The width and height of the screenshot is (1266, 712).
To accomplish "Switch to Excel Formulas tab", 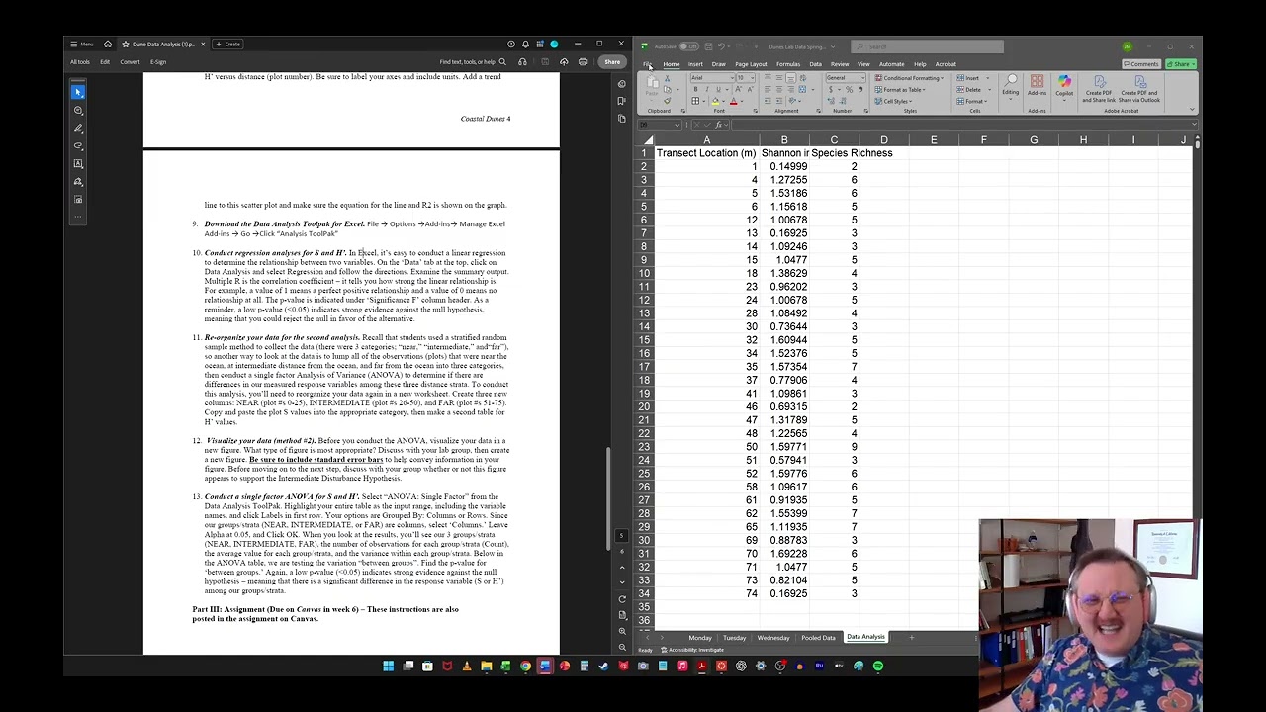I will [788, 64].
